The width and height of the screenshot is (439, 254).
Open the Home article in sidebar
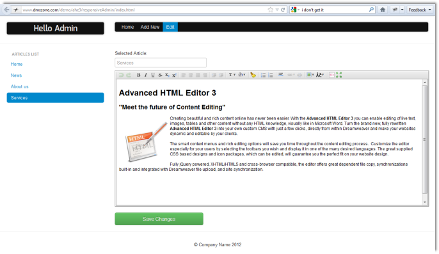(x=17, y=64)
